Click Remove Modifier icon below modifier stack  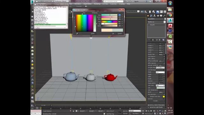[x=159, y=40]
